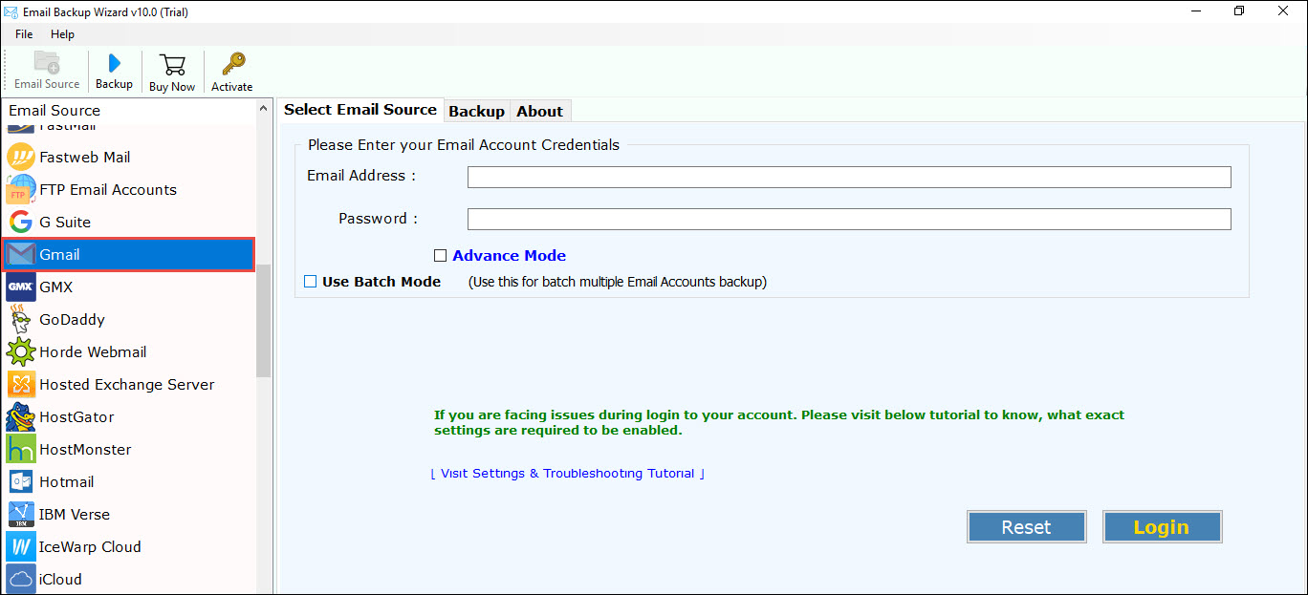Screen dimensions: 1308x595
Task: Click the Reset button
Action: [1026, 527]
